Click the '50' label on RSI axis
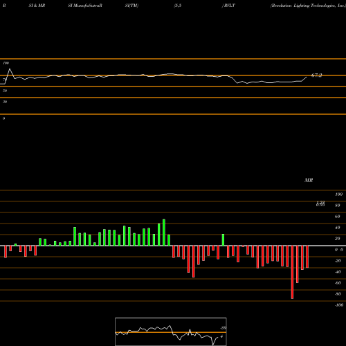Screen dimensions: 346x346 pos(5,91)
